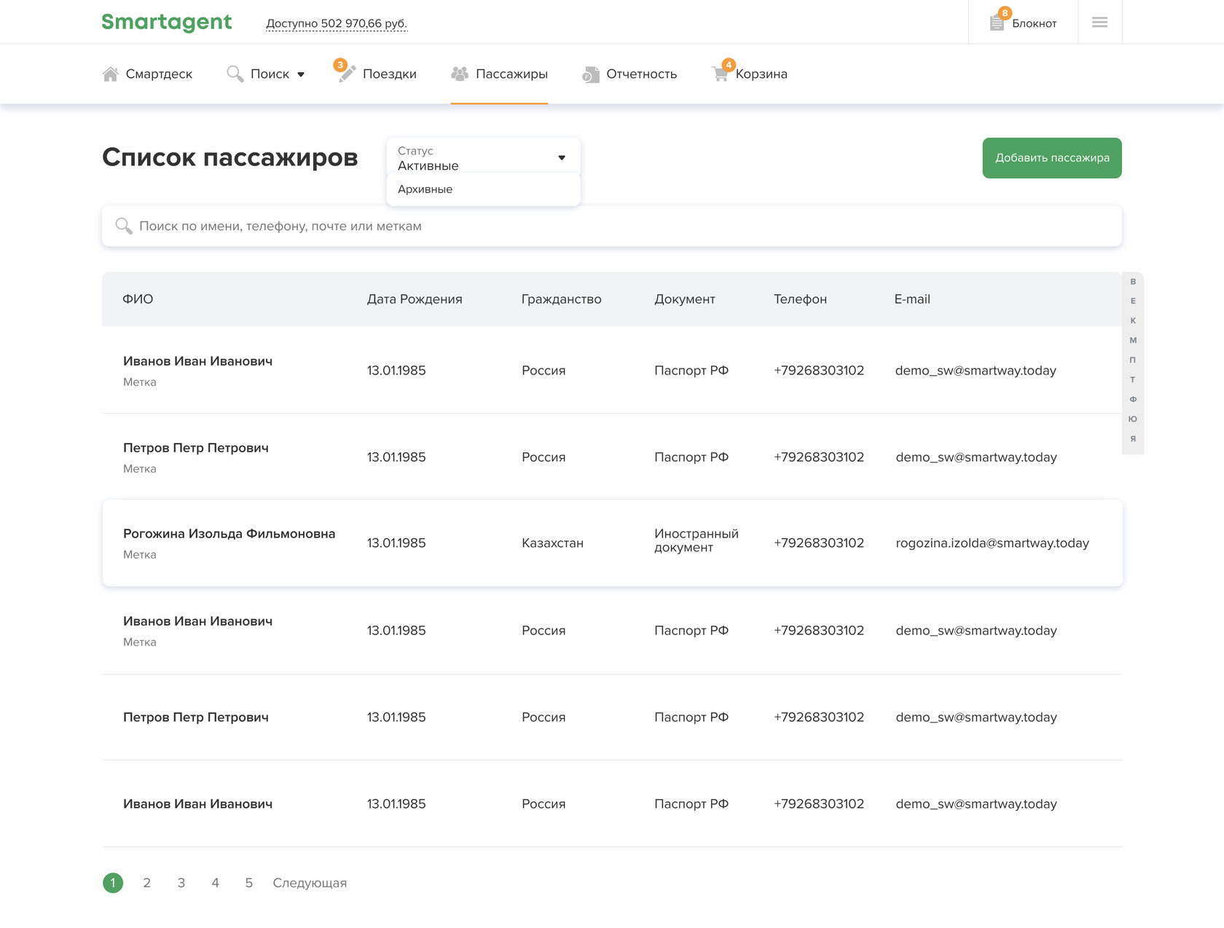Click the trips pencil icon
This screenshot has height=928, width=1224.
348,74
